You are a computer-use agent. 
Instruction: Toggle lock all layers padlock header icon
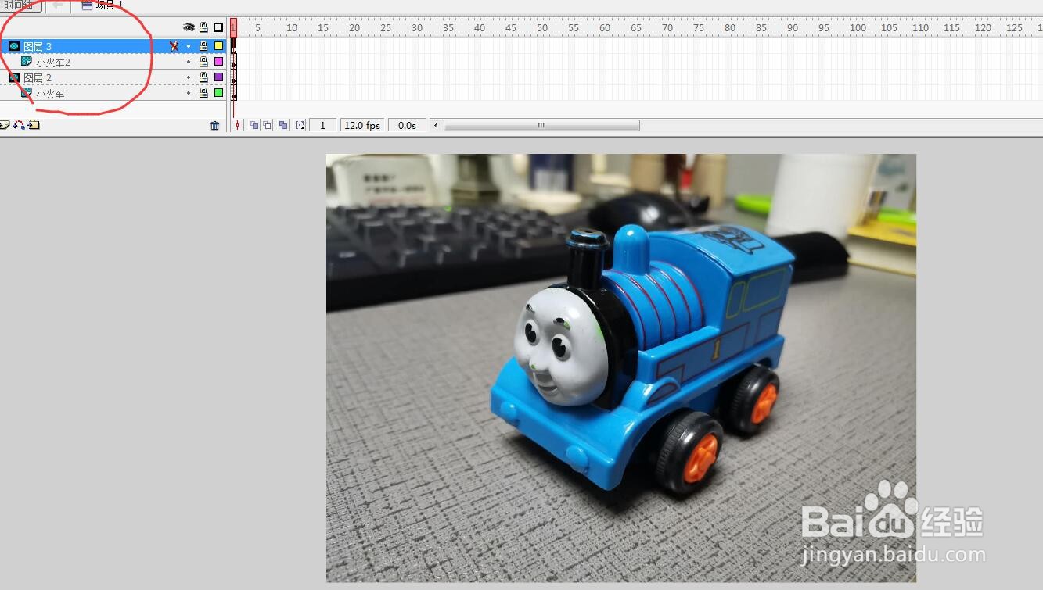point(203,27)
